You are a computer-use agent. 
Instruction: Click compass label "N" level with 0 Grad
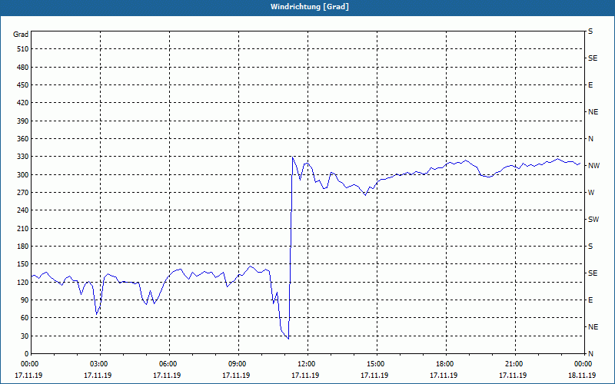[x=590, y=354]
